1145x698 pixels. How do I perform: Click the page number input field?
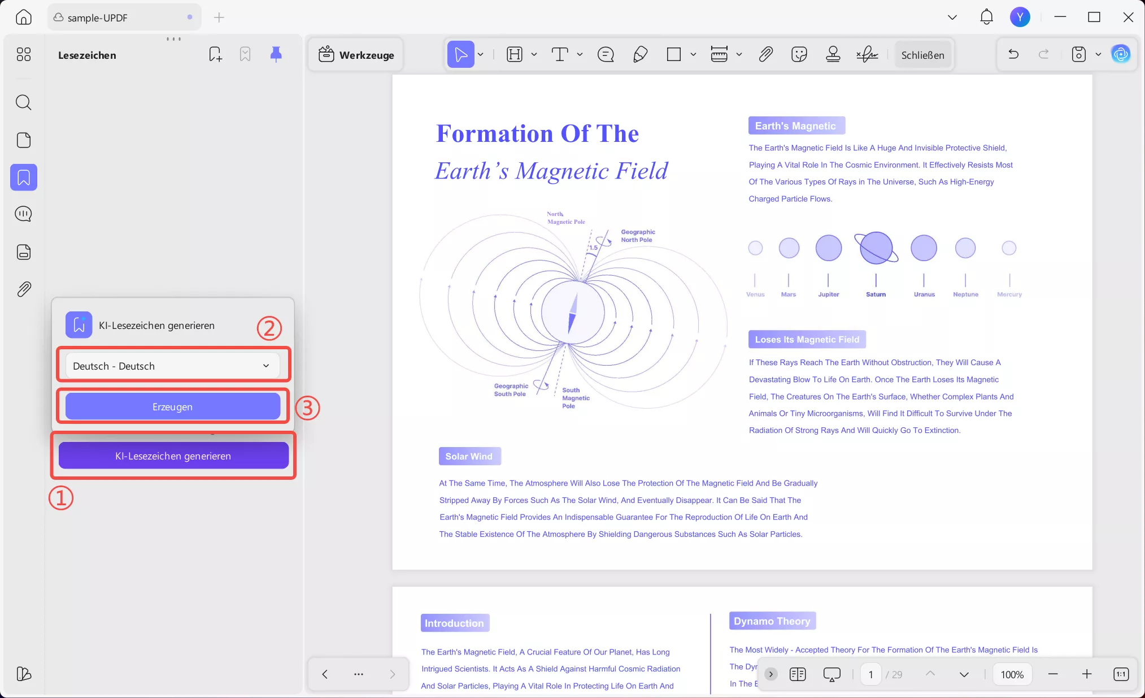[x=870, y=674]
